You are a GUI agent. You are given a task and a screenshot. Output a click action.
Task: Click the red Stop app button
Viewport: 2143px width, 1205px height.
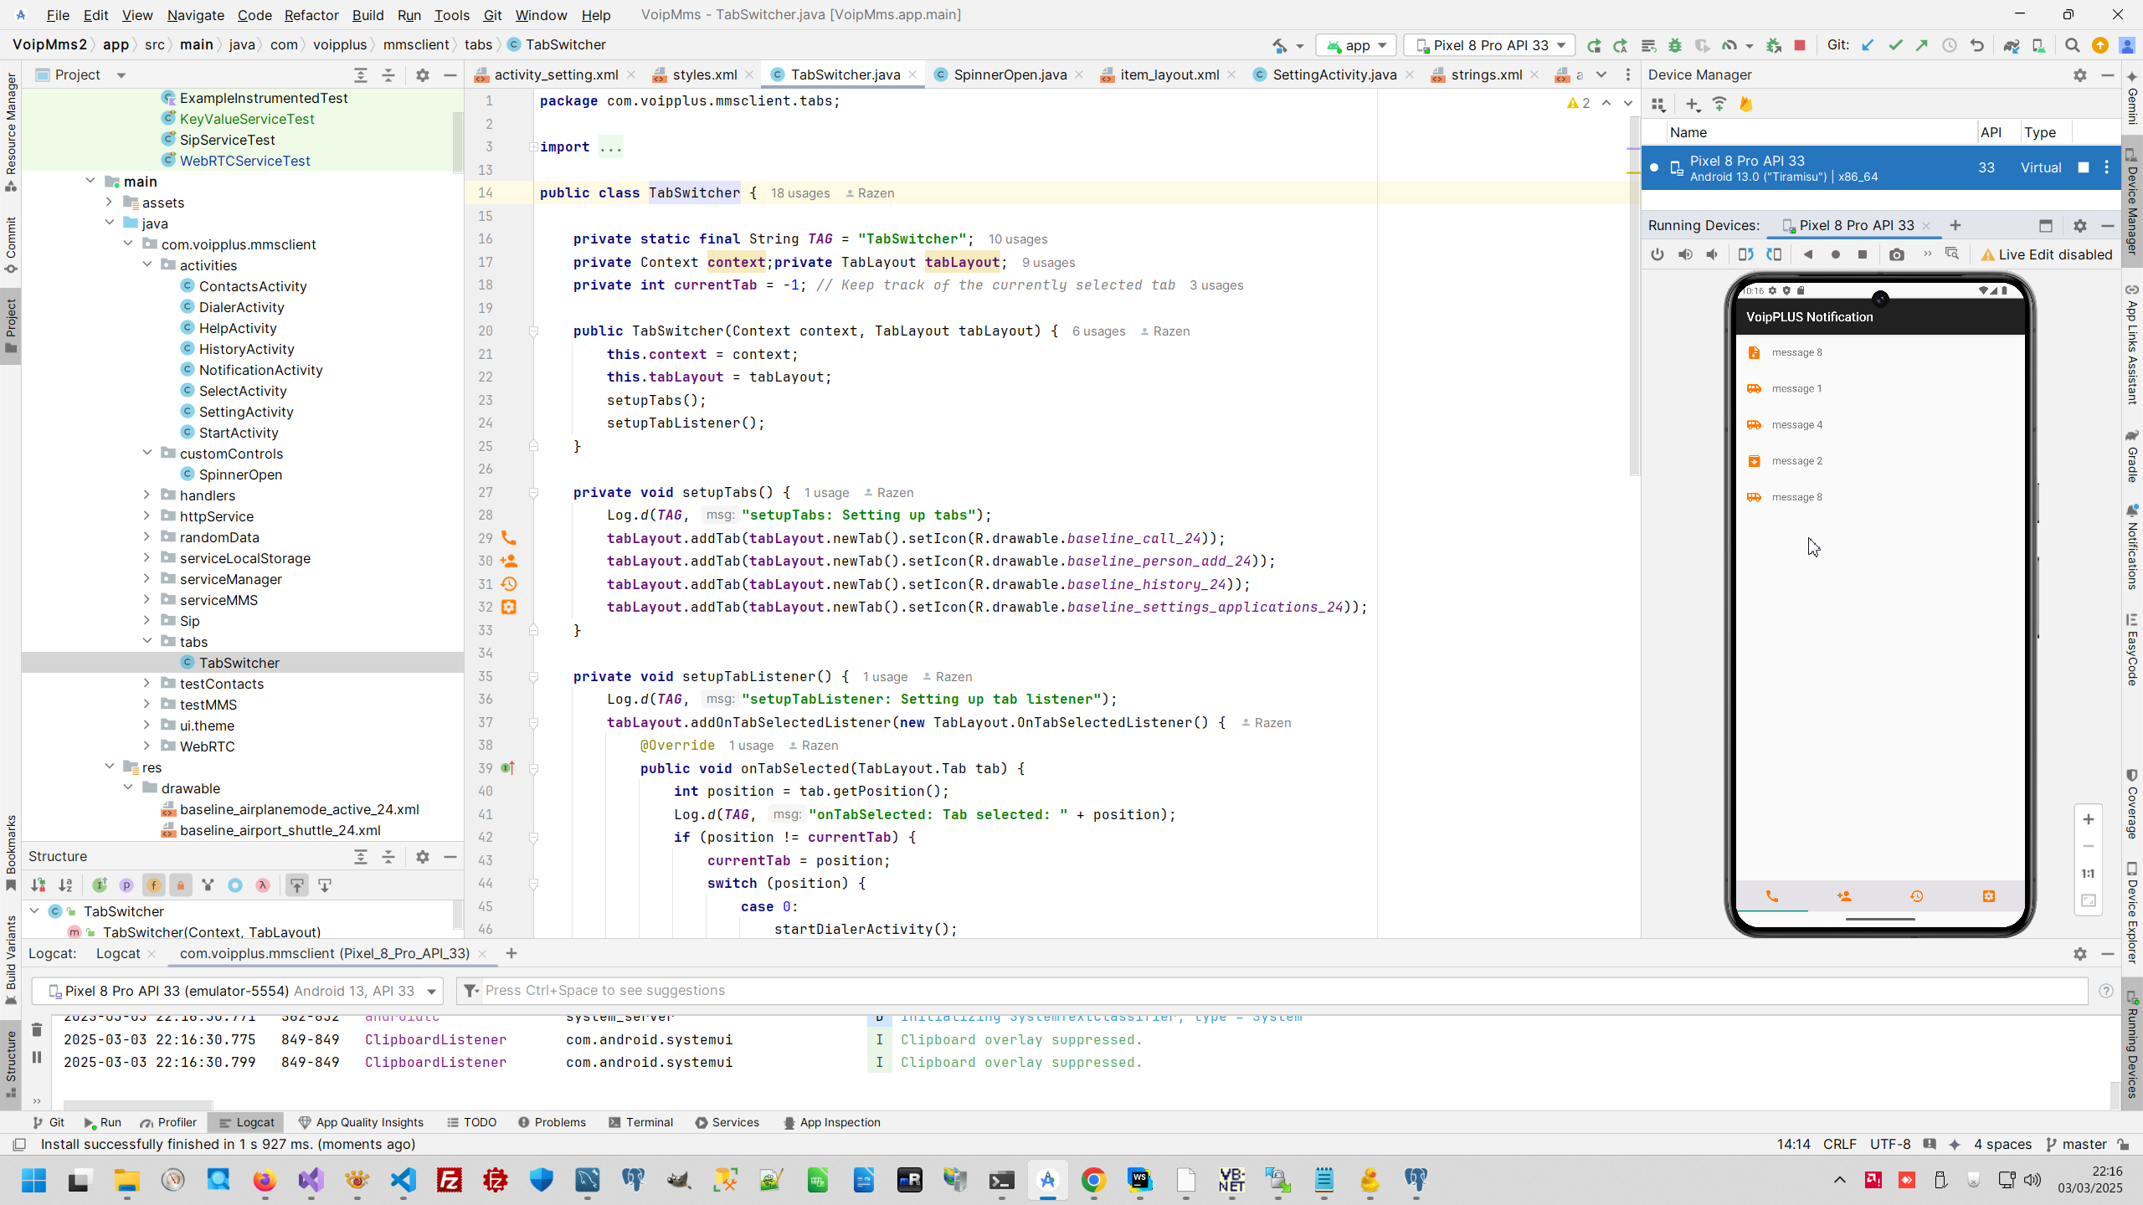tap(1800, 45)
